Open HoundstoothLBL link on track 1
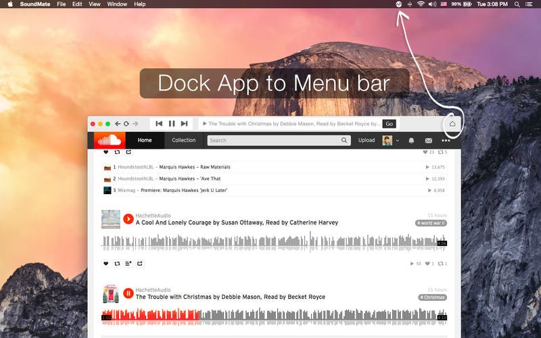The image size is (541, 338). tap(136, 167)
